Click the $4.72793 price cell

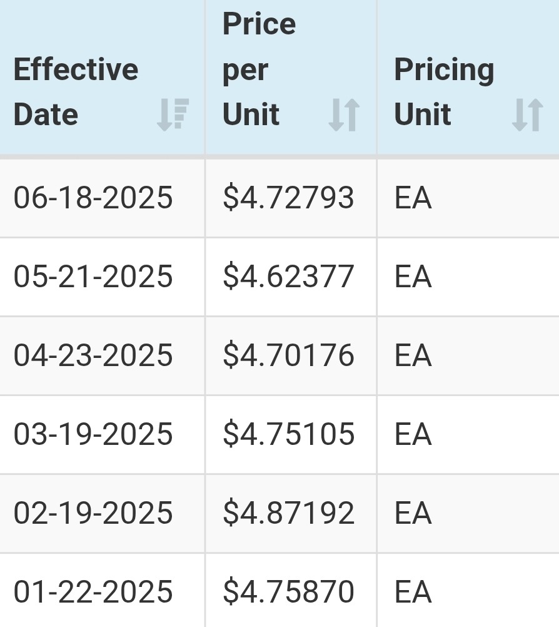(288, 198)
